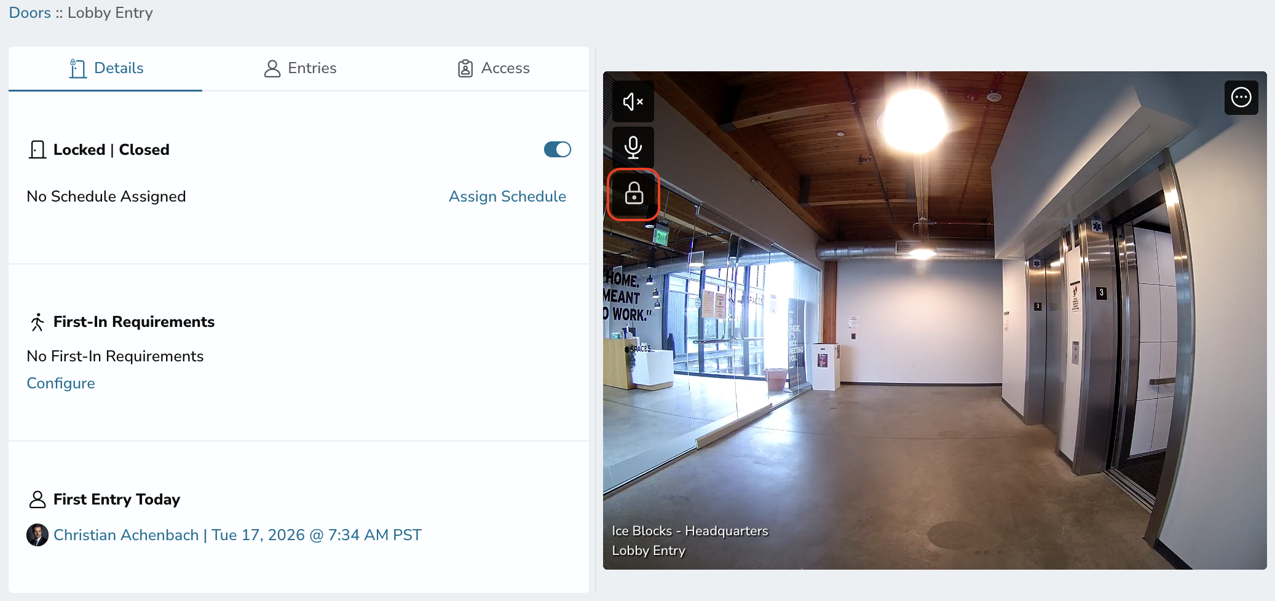Switch to the Entries tab
The image size is (1275, 601).
point(300,68)
